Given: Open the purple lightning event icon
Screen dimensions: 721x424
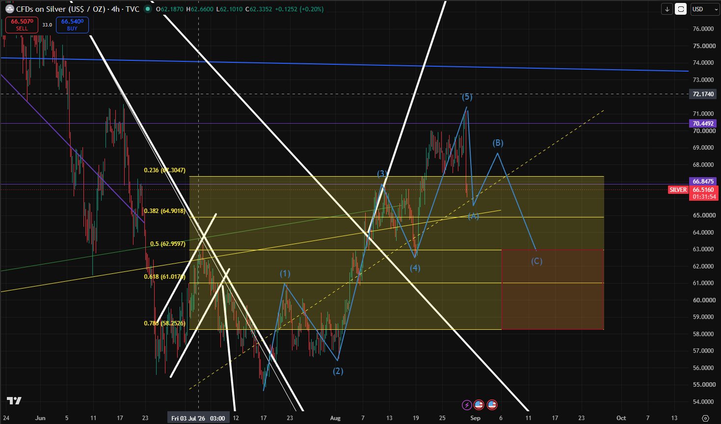Looking at the screenshot, I should [466, 405].
